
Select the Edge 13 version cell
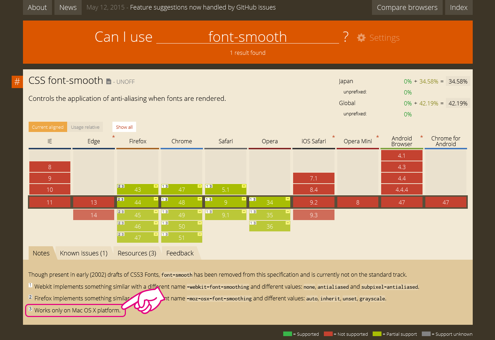(94, 202)
